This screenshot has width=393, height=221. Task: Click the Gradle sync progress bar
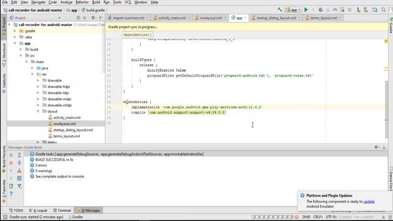(x=272, y=217)
